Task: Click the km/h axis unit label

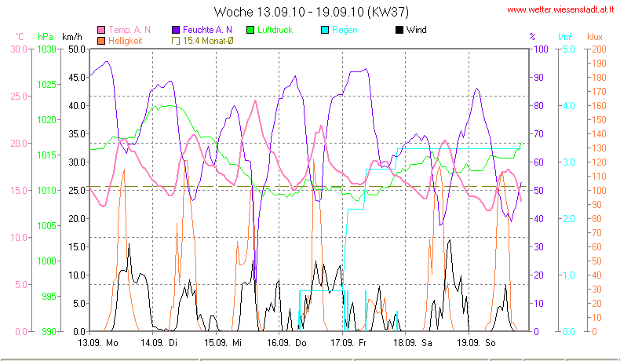Action: pos(72,37)
